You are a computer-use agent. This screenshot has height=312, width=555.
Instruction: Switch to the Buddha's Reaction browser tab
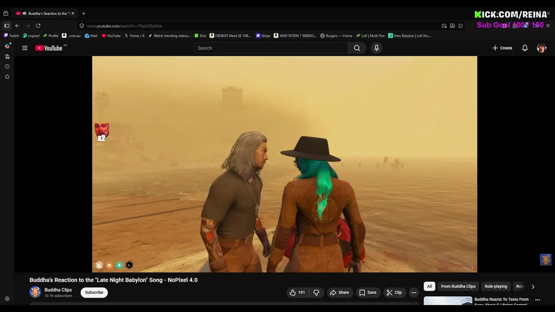point(46,13)
